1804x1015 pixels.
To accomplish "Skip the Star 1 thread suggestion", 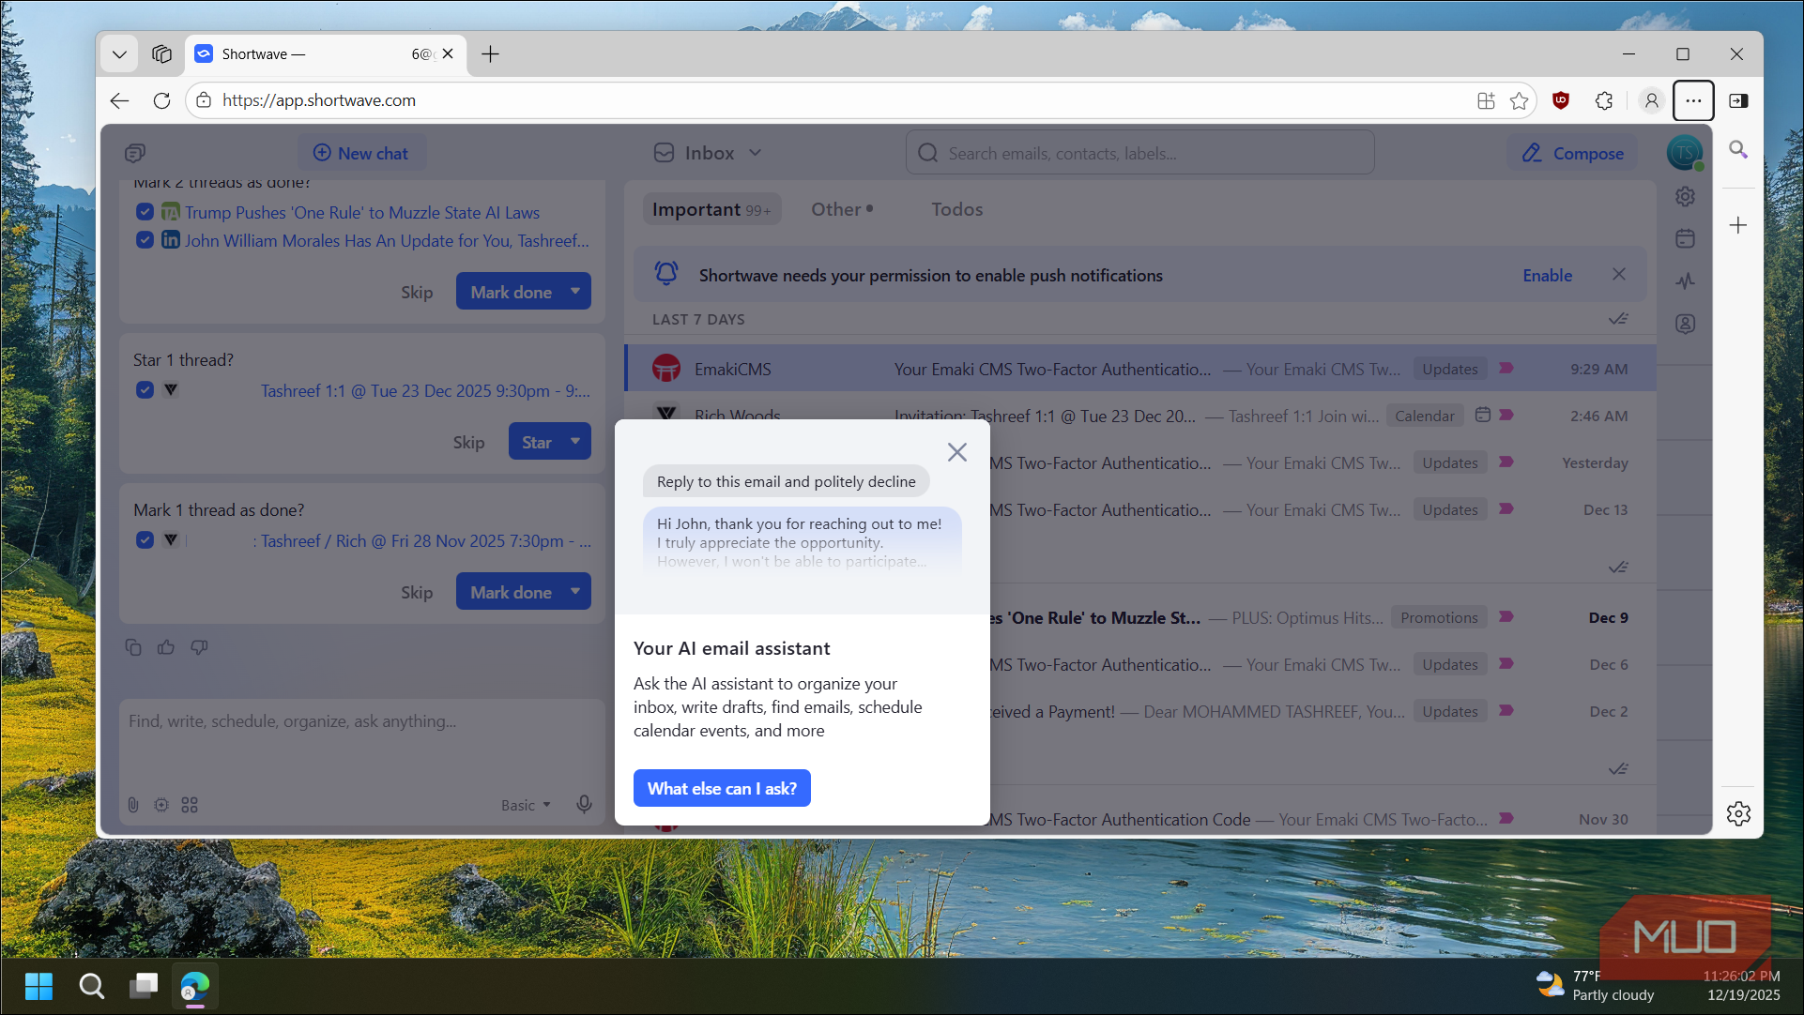I will pos(468,442).
